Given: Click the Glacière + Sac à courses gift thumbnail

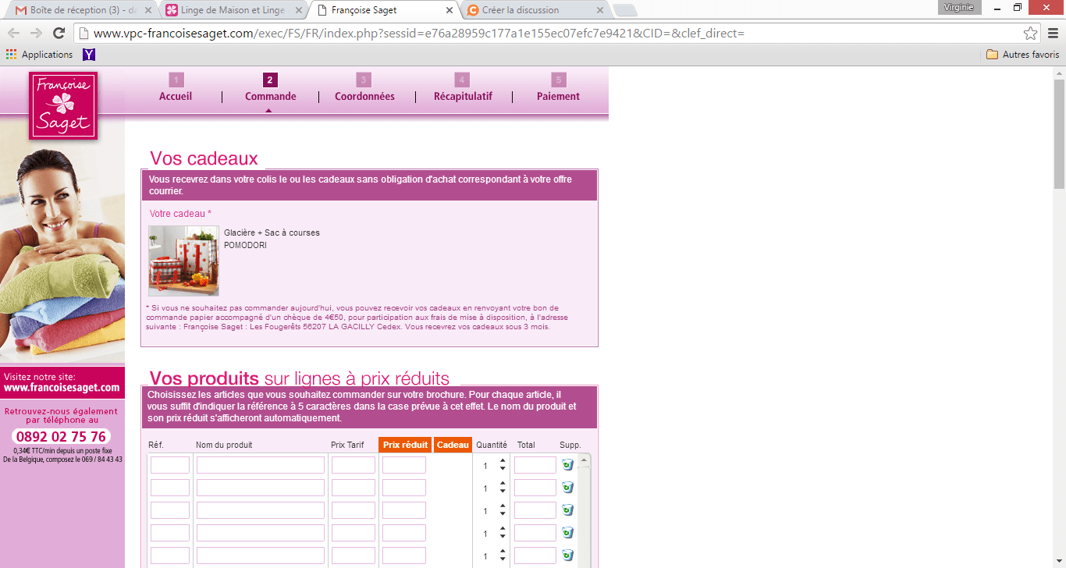Looking at the screenshot, I should coord(183,261).
